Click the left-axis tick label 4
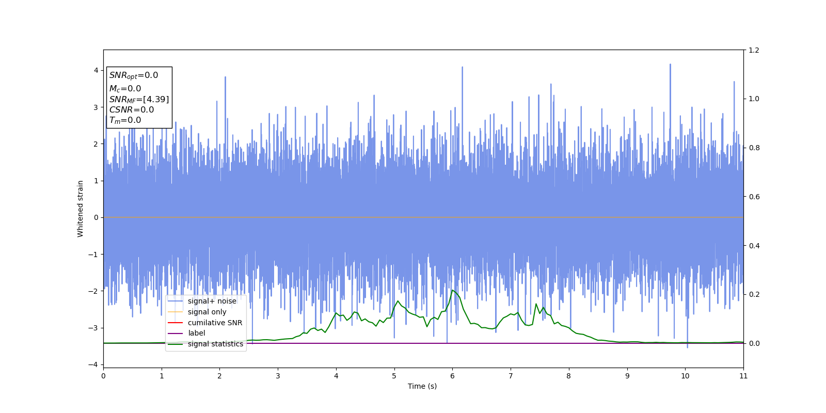826x413 pixels. 96,70
